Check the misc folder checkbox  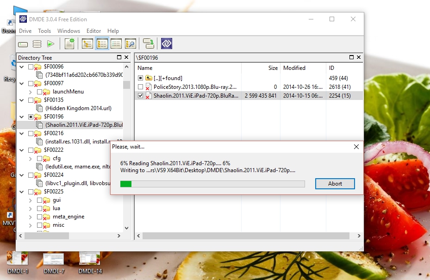(39, 225)
